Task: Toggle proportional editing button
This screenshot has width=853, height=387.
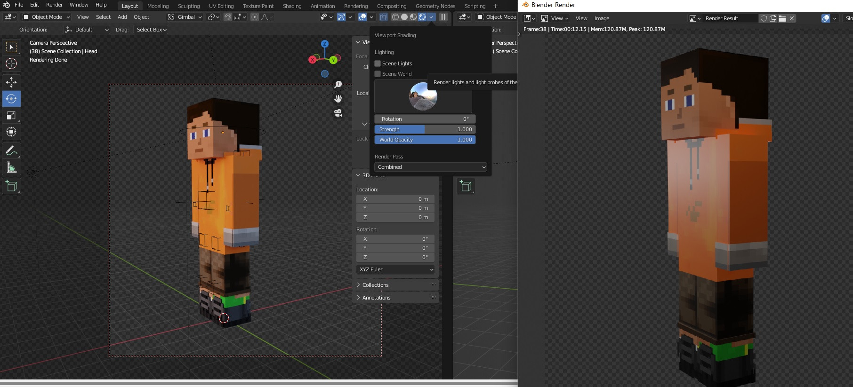Action: 255,17
